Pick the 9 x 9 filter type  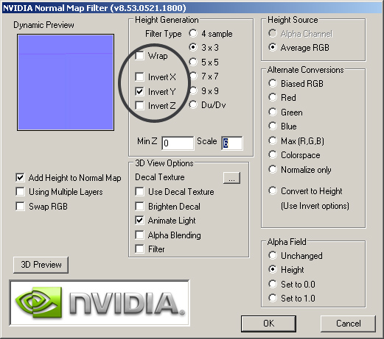pos(193,90)
